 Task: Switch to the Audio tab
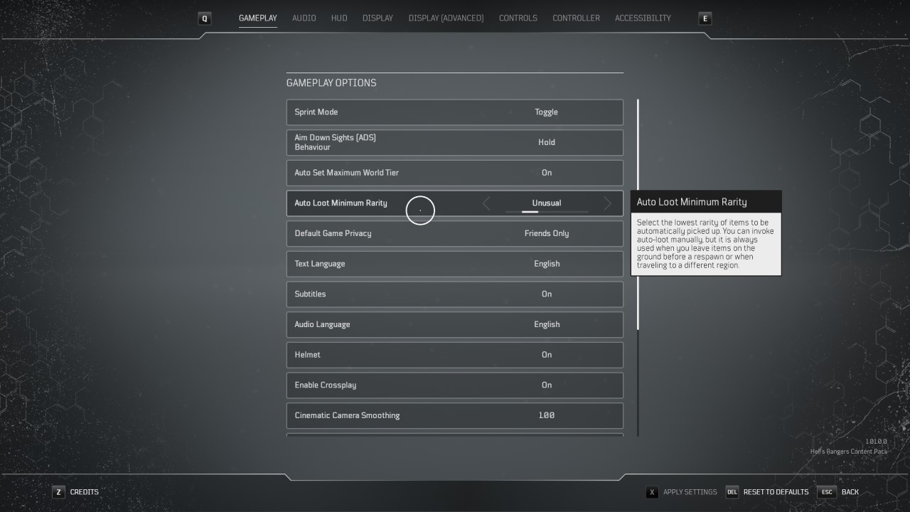point(304,18)
